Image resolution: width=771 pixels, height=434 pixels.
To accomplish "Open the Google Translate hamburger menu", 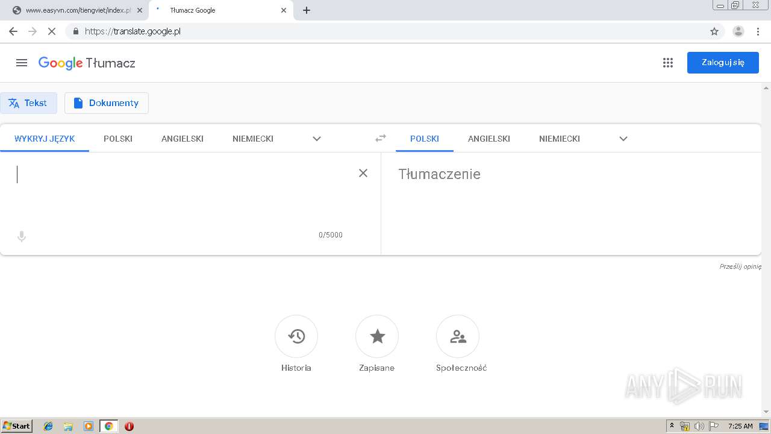I will click(x=22, y=63).
